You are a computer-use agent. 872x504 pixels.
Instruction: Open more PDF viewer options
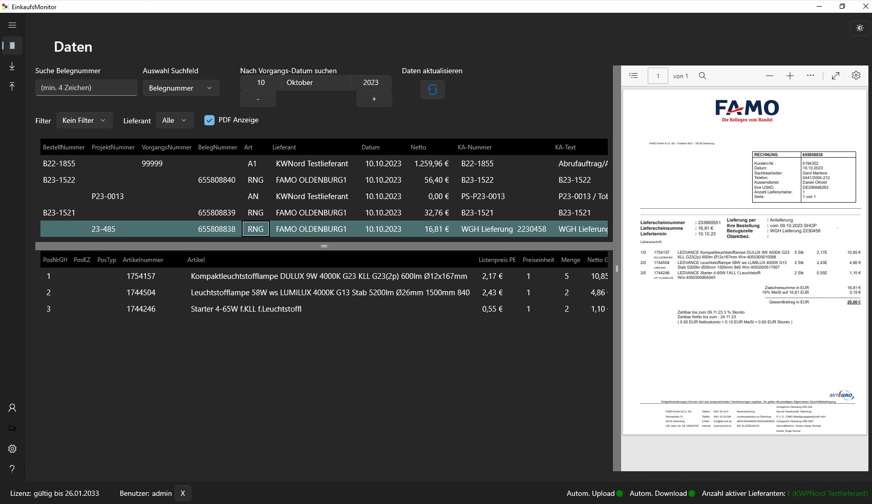811,76
